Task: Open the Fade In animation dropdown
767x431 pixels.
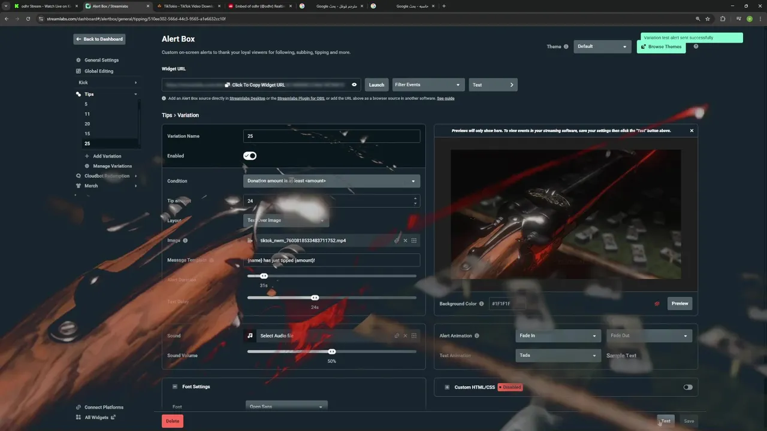Action: pyautogui.click(x=558, y=336)
